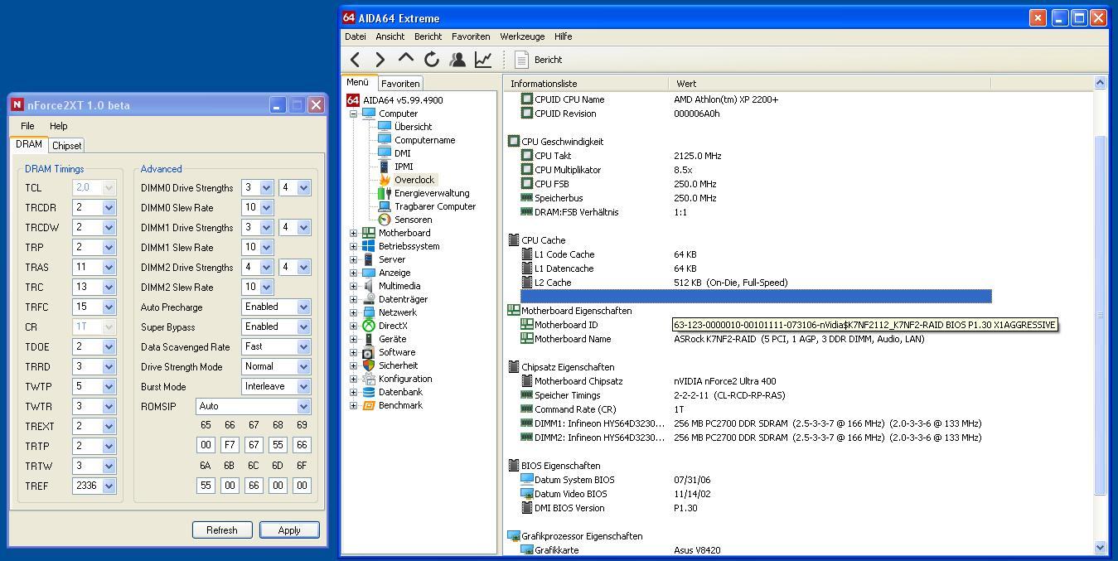Expand the Datenträger tree node
This screenshot has height=561, width=1118.
pos(354,299)
